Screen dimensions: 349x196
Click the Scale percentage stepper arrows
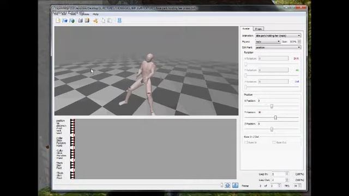[x=299, y=41]
